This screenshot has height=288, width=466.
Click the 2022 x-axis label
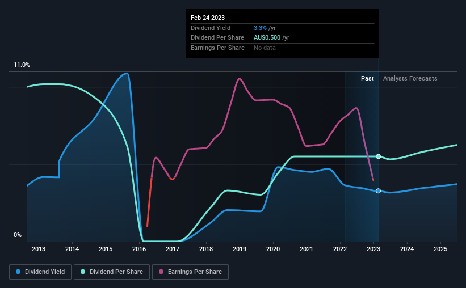tap(340, 249)
